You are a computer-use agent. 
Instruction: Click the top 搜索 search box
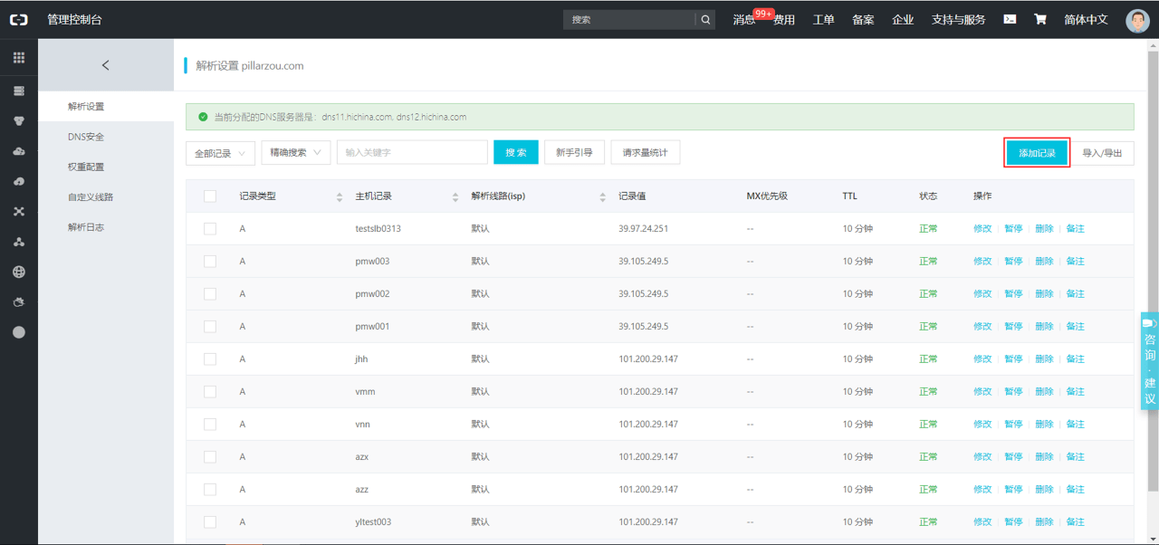click(x=629, y=19)
